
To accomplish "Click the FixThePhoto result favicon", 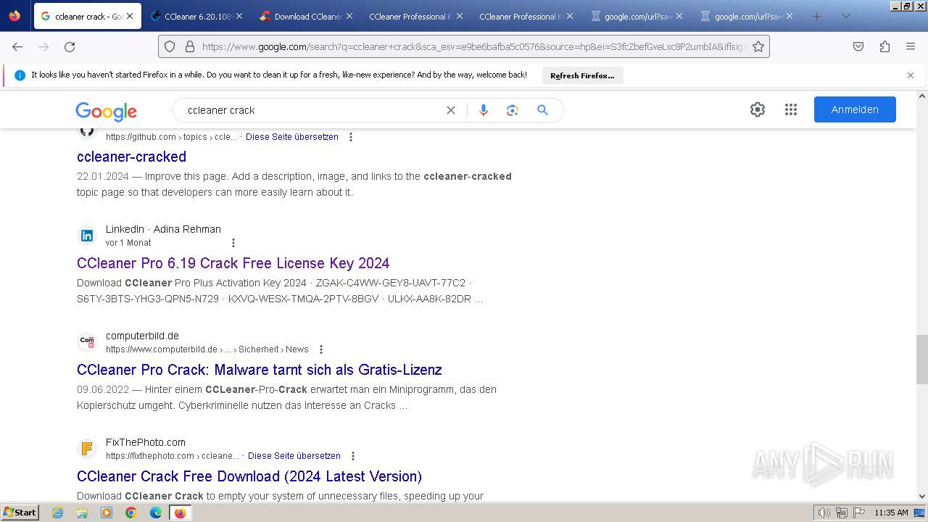I will coord(87,448).
